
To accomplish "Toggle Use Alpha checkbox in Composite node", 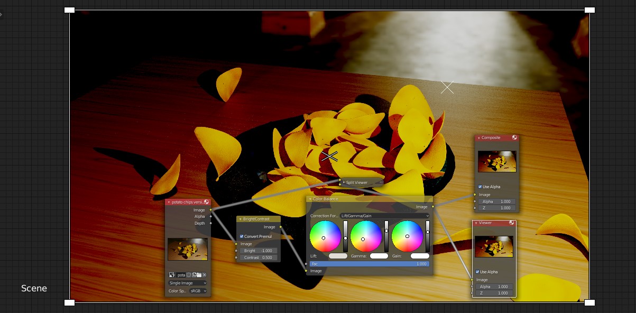I will click(x=480, y=187).
